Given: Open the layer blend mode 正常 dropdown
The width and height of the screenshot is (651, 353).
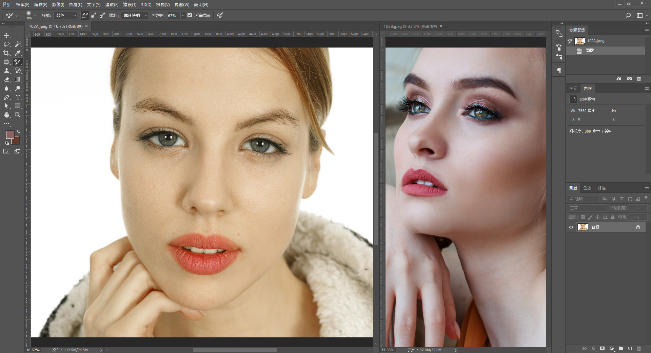Looking at the screenshot, I should 587,208.
